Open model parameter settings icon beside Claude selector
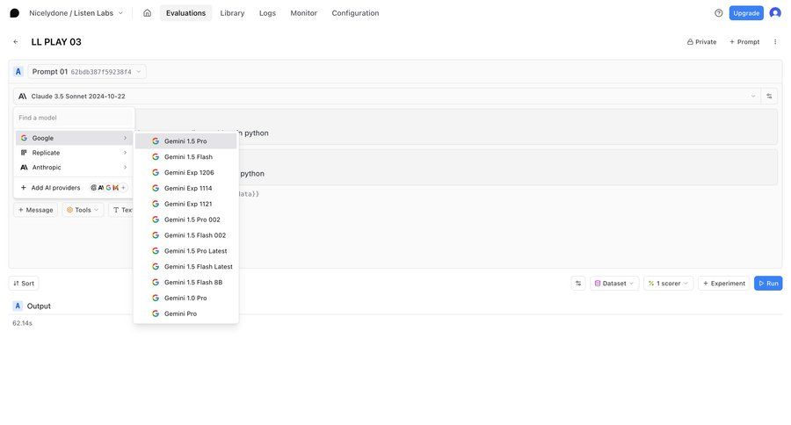Screen dimensions: 791x425 click(769, 96)
